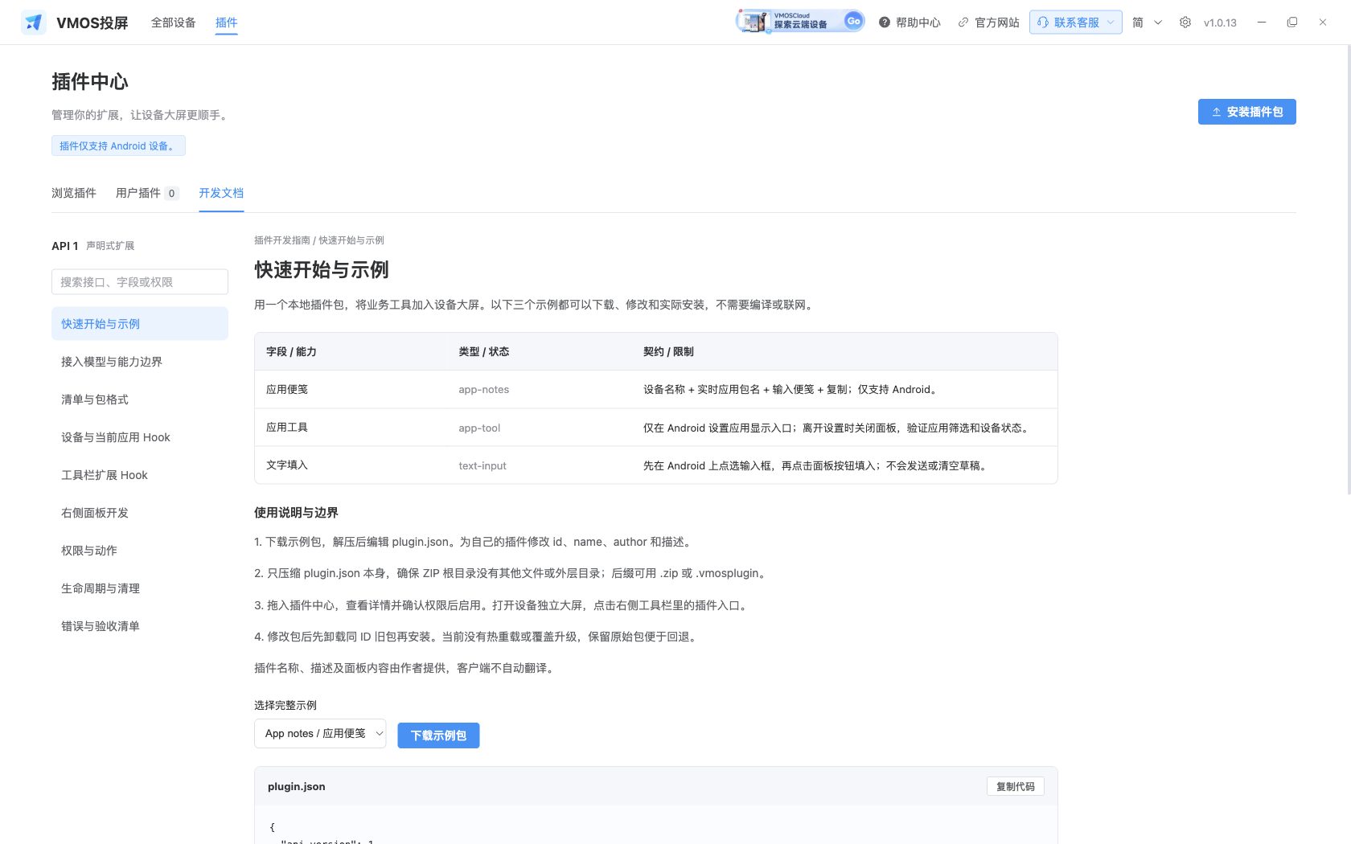Minimize the VMOS window
This screenshot has width=1351, height=844.
[x=1262, y=23]
